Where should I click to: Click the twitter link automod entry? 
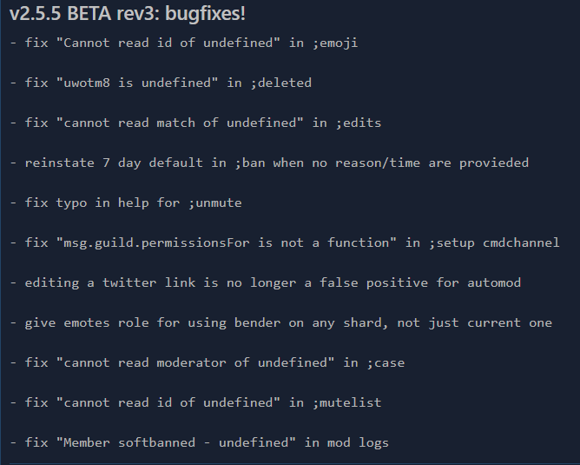[265, 282]
